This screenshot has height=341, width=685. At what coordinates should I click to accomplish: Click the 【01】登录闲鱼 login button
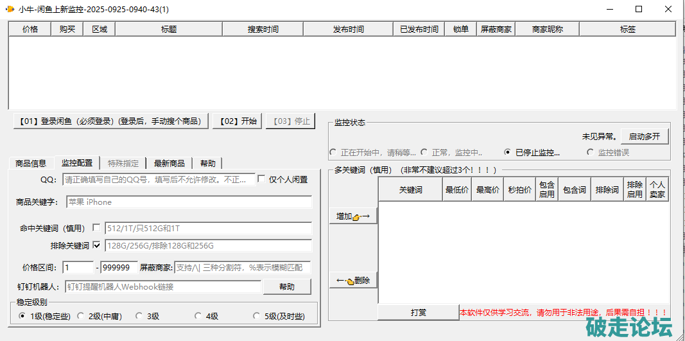[111, 121]
